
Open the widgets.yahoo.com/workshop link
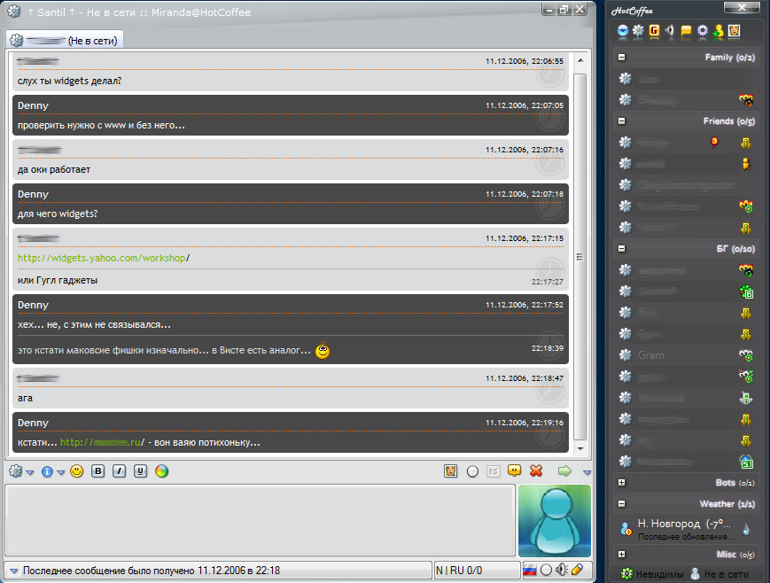102,258
